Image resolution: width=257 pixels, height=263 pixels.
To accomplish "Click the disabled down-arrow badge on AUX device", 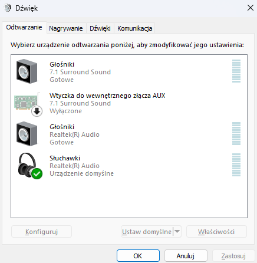I will click(37, 111).
